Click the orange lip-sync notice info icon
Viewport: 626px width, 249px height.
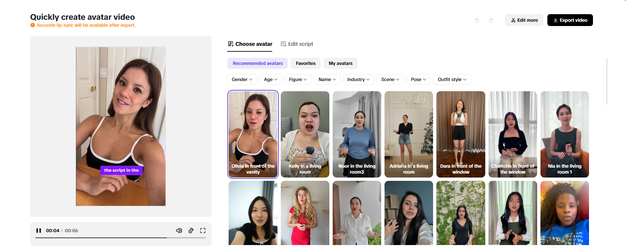pyautogui.click(x=33, y=25)
